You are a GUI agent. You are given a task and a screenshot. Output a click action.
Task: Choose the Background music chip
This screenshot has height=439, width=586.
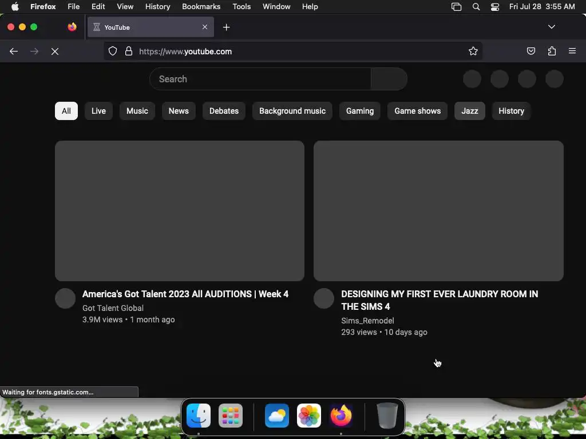point(292,111)
